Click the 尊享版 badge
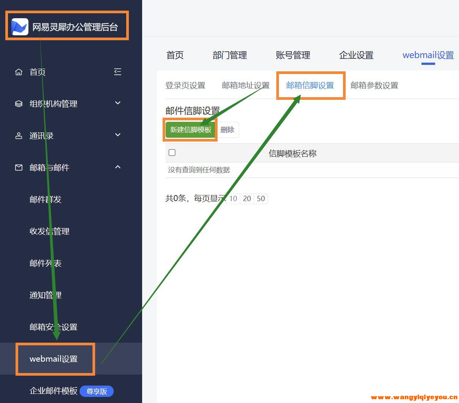The height and width of the screenshot is (403, 459). (97, 391)
